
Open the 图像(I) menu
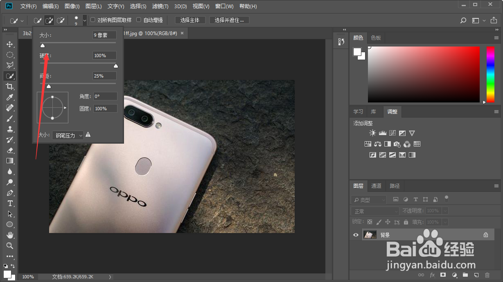tap(72, 7)
